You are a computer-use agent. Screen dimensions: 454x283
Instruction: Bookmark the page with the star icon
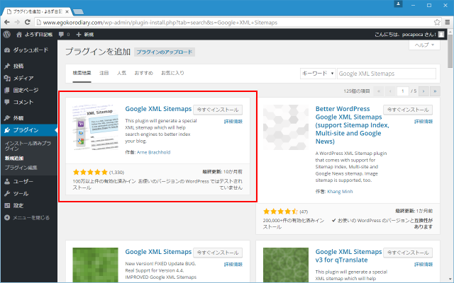point(437,22)
